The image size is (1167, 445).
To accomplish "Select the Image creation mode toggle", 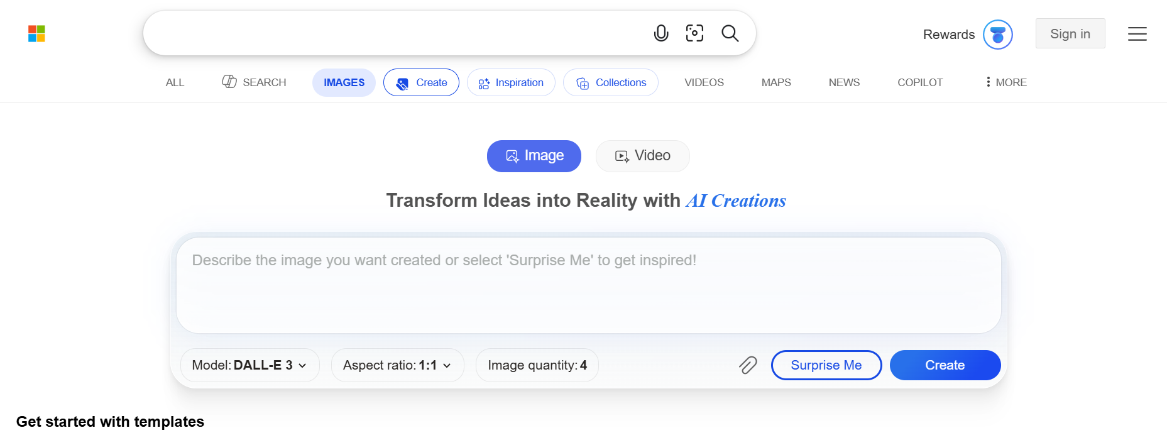I will coord(534,156).
